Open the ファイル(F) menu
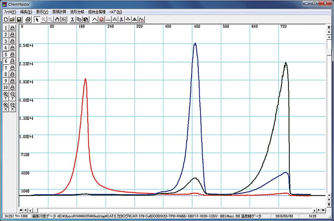 [x=10, y=12]
